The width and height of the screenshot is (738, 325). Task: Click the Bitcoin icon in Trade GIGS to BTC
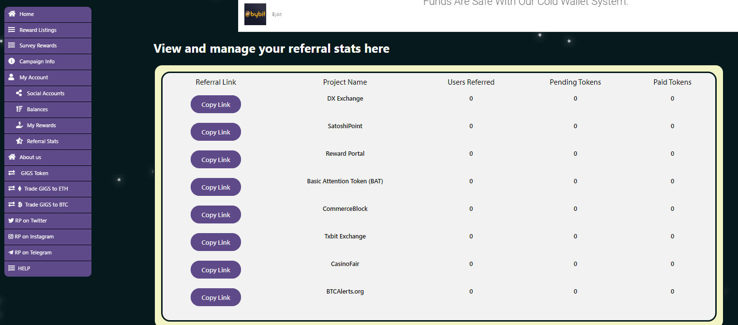(x=20, y=205)
